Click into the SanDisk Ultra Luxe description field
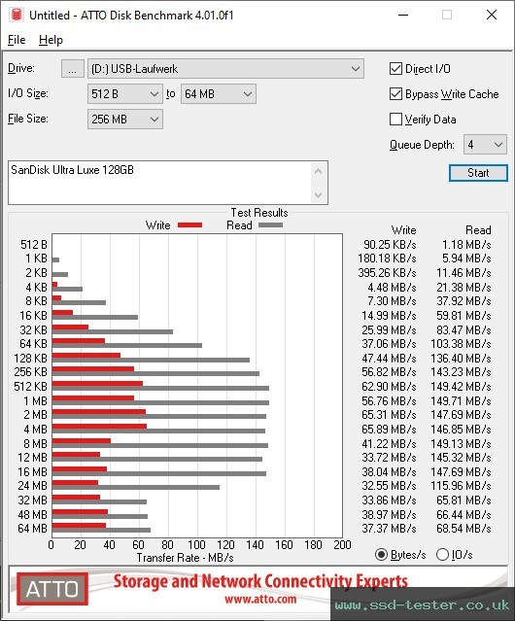 pos(159,183)
